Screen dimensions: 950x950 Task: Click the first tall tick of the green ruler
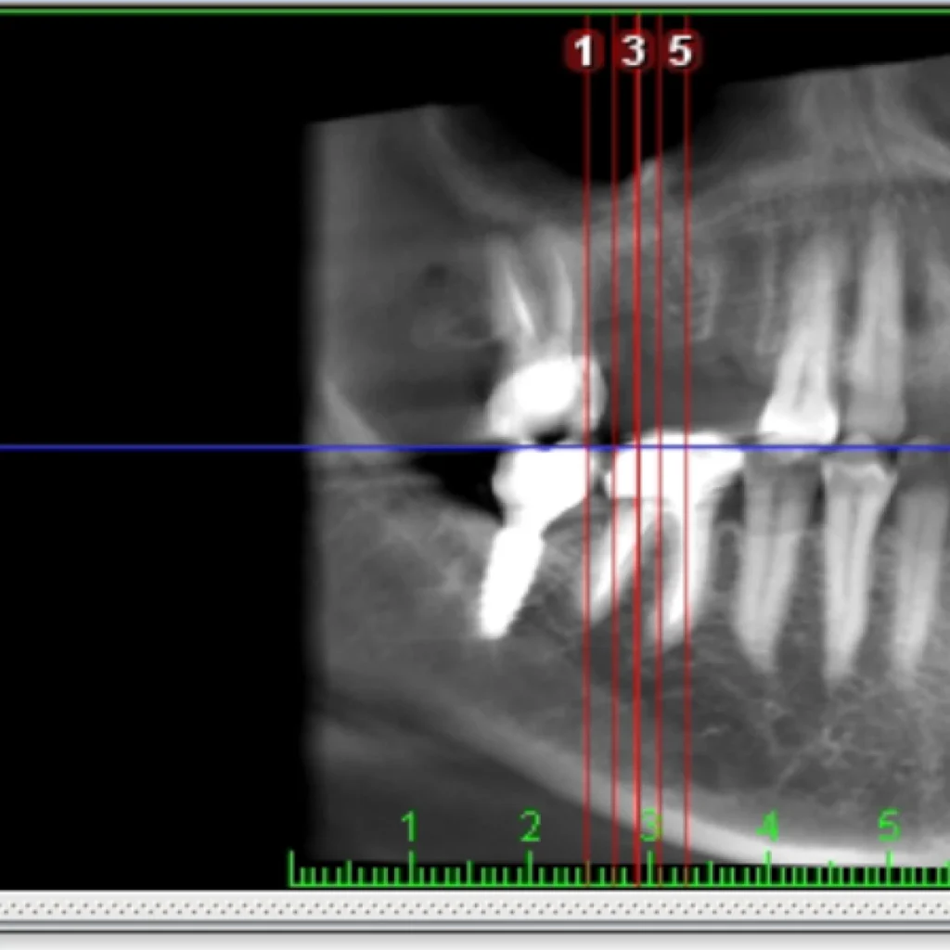click(x=291, y=868)
